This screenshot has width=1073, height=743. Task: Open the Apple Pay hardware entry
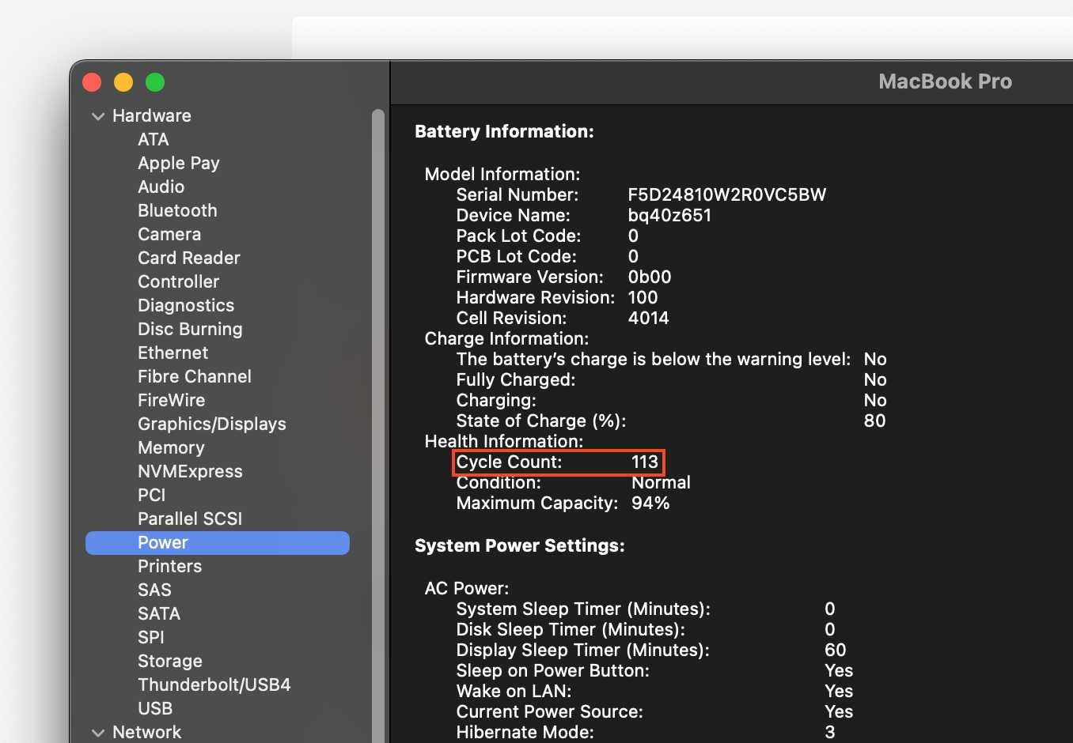pyautogui.click(x=179, y=164)
